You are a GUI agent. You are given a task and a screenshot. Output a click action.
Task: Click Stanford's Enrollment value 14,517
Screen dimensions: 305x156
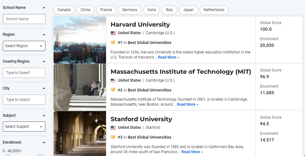267,140
